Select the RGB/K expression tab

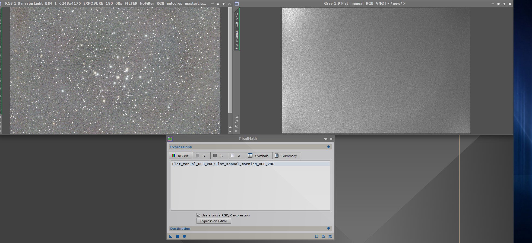coord(181,156)
